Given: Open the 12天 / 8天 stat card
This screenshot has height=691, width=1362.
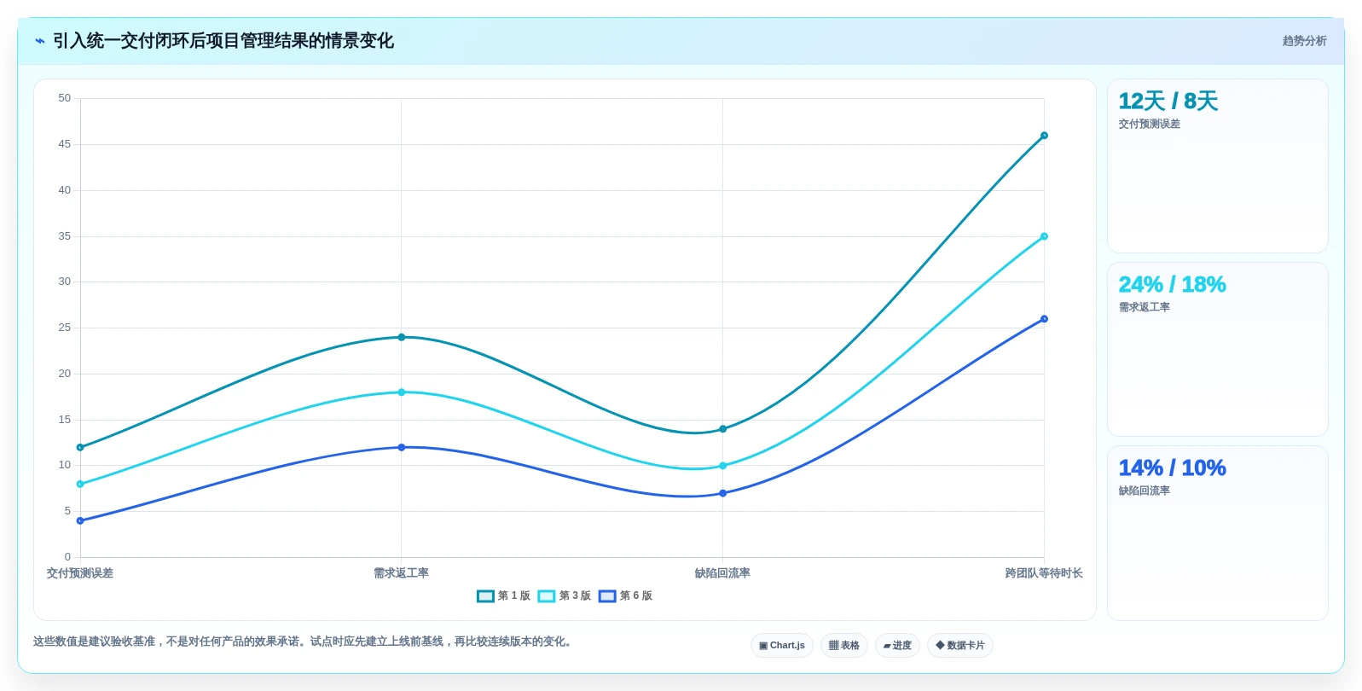Looking at the screenshot, I should pos(1218,166).
